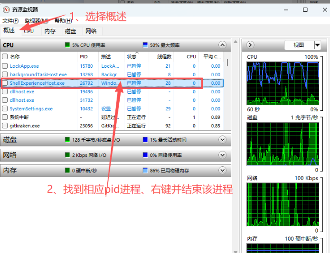This screenshot has width=330, height=253.
Task: Check the gitkraken.exe checkbox
Action: coord(5,126)
